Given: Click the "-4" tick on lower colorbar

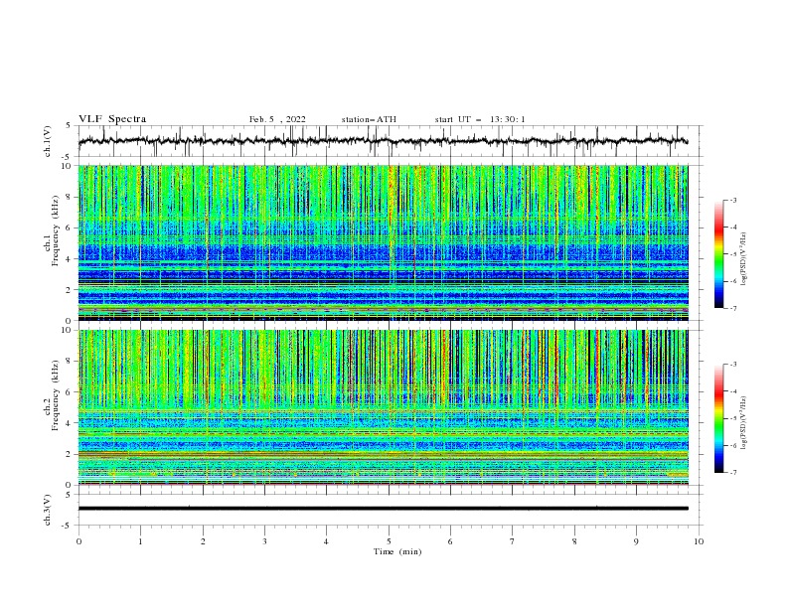Looking at the screenshot, I should (x=732, y=391).
